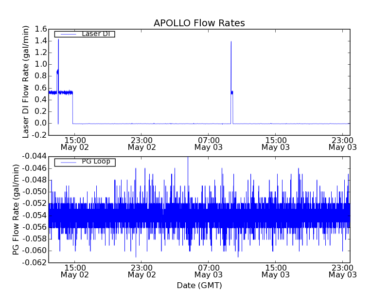Click the APOLLO Flow Rates chart title
Image resolution: width=389 pixels, height=292 pixels.
199,23
